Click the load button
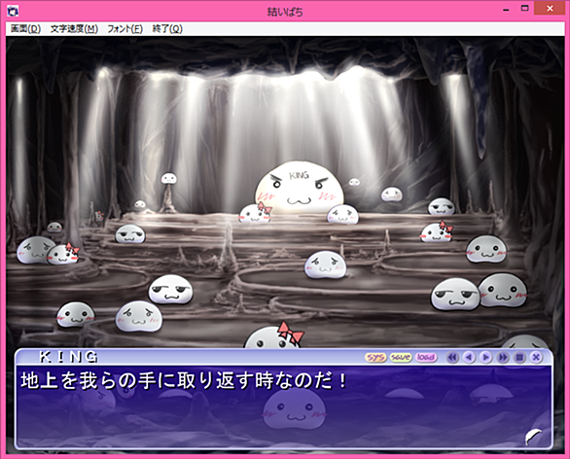 click(426, 358)
